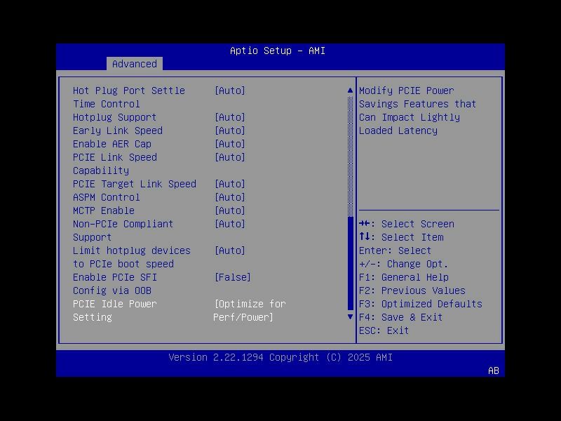This screenshot has height=421, width=561.
Task: Open PCIE Target Link Speed [Auto] value
Action: [x=230, y=184]
